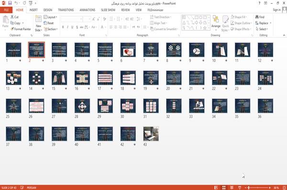The image size is (287, 190).
Task: Adjust the zoom slider handle
Action: coord(249,188)
